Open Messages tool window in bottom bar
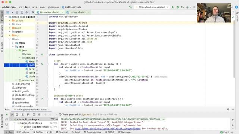 coord(125,132)
